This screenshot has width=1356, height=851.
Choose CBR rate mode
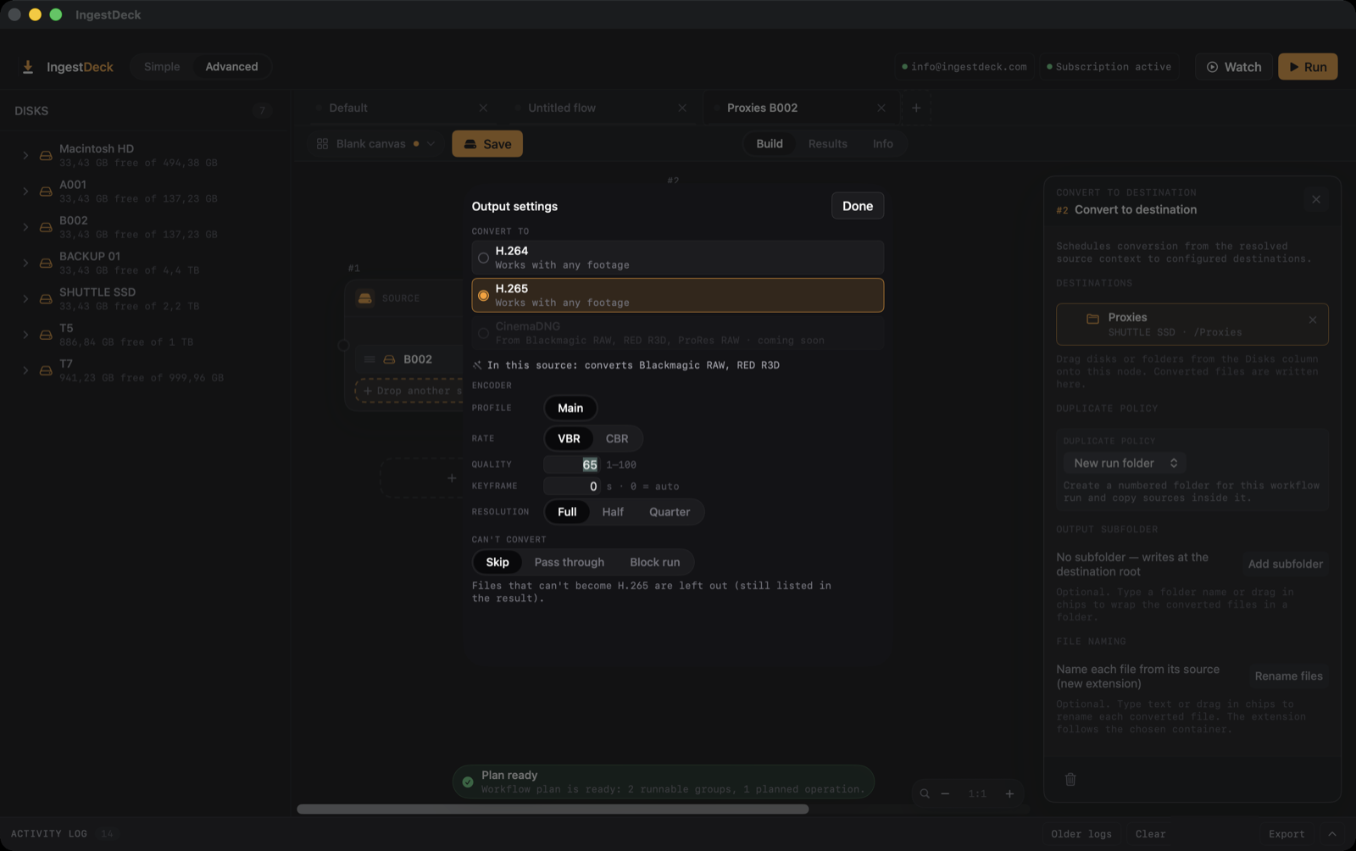pyautogui.click(x=617, y=439)
